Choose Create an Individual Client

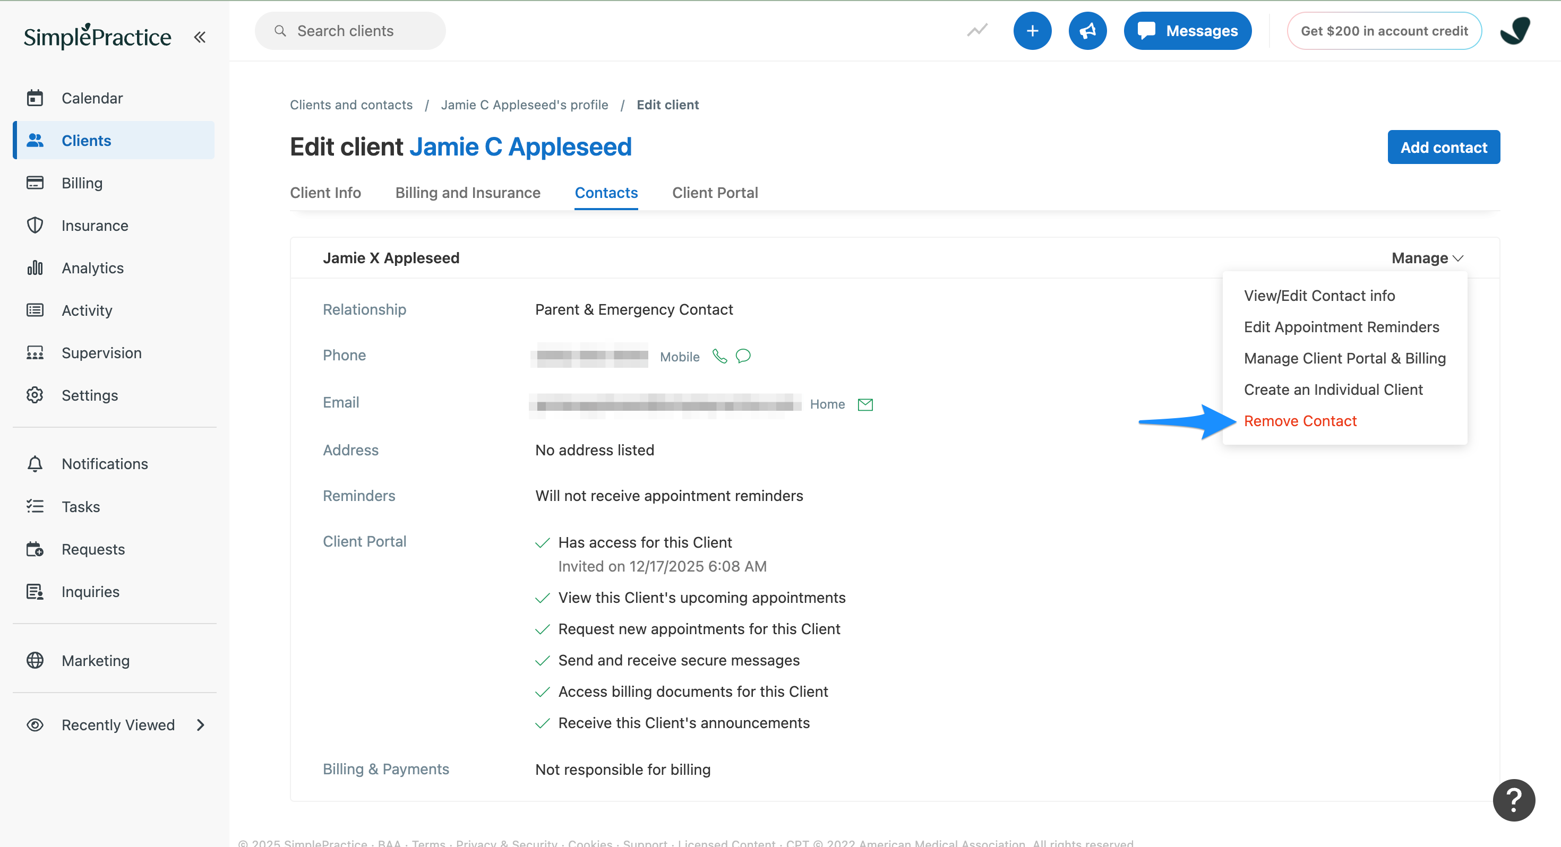coord(1333,390)
